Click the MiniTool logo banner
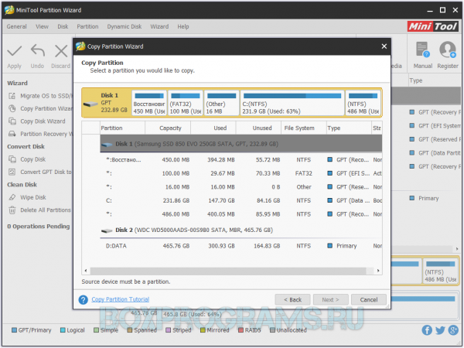Screen dimensions: 464x348 coord(432,26)
